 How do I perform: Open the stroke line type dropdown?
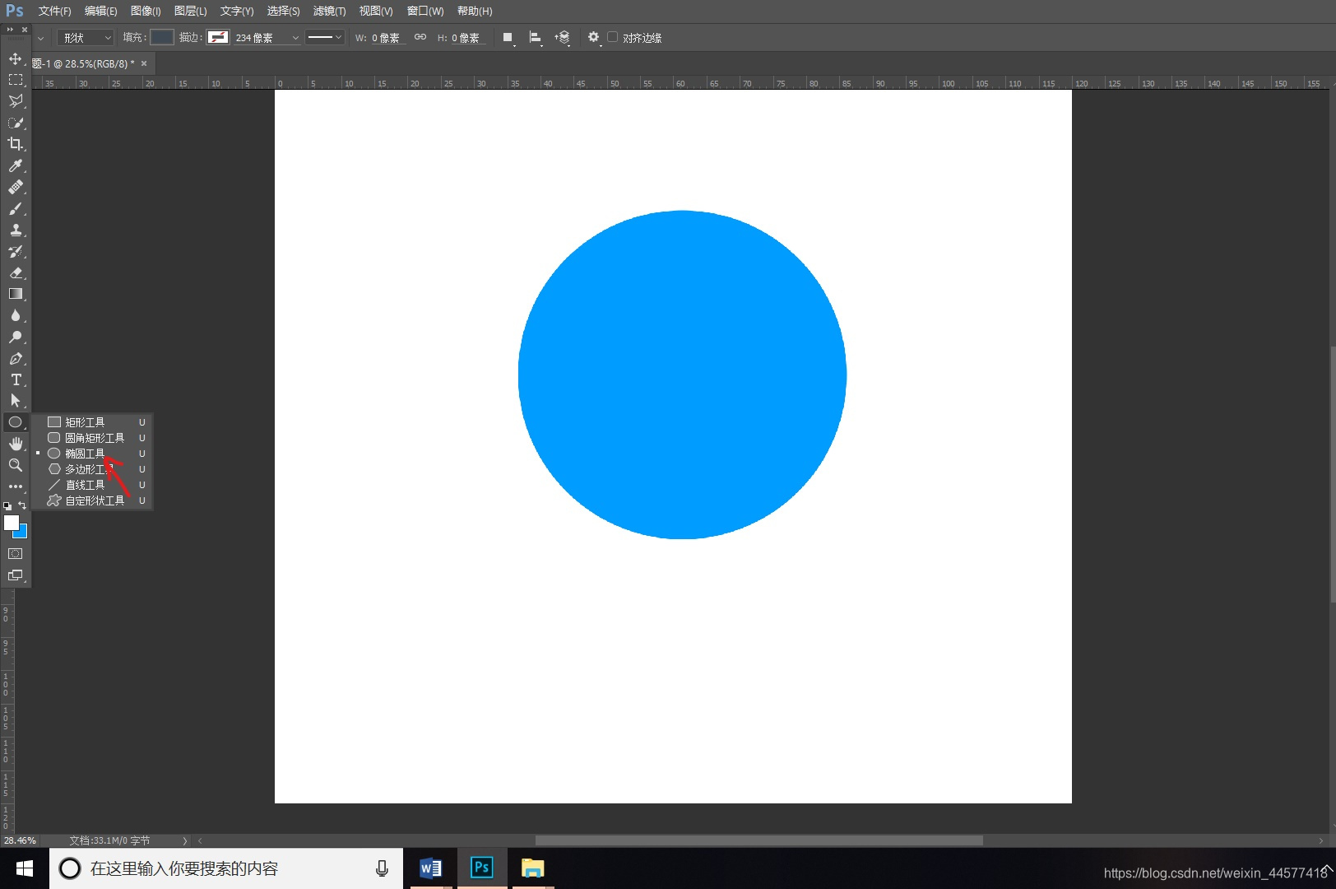tap(324, 37)
